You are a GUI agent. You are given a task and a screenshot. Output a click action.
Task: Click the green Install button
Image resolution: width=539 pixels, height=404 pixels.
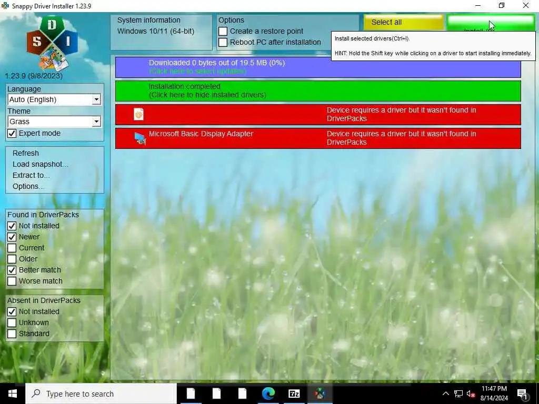tap(491, 23)
